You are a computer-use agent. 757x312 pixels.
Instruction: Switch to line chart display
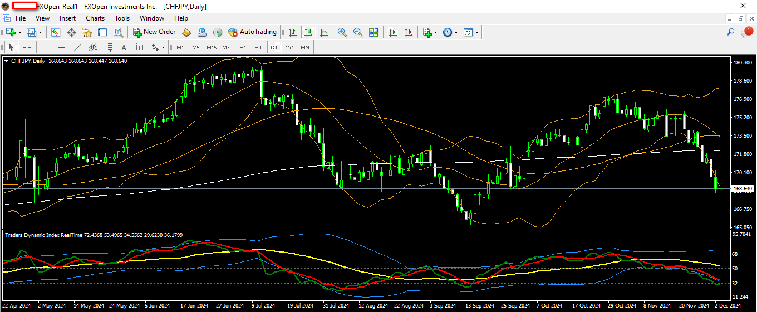click(x=323, y=32)
